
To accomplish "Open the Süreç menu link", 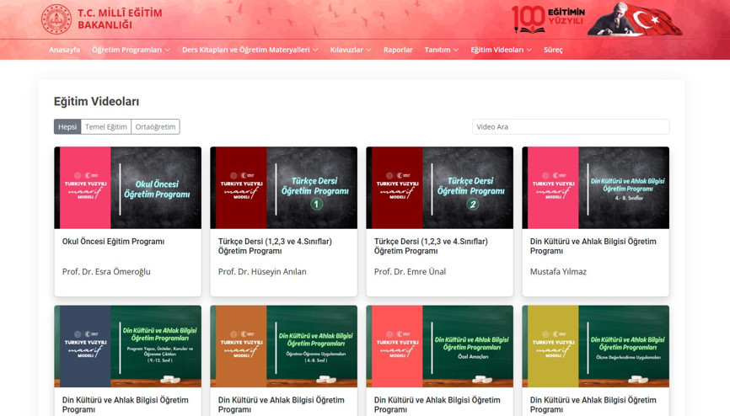I will [553, 50].
